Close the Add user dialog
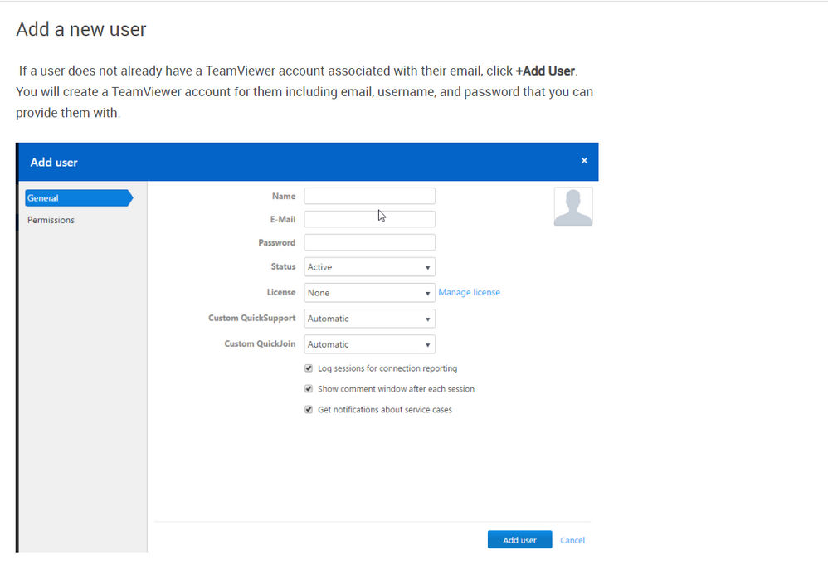Screen dimensions: 828x570 click(584, 161)
